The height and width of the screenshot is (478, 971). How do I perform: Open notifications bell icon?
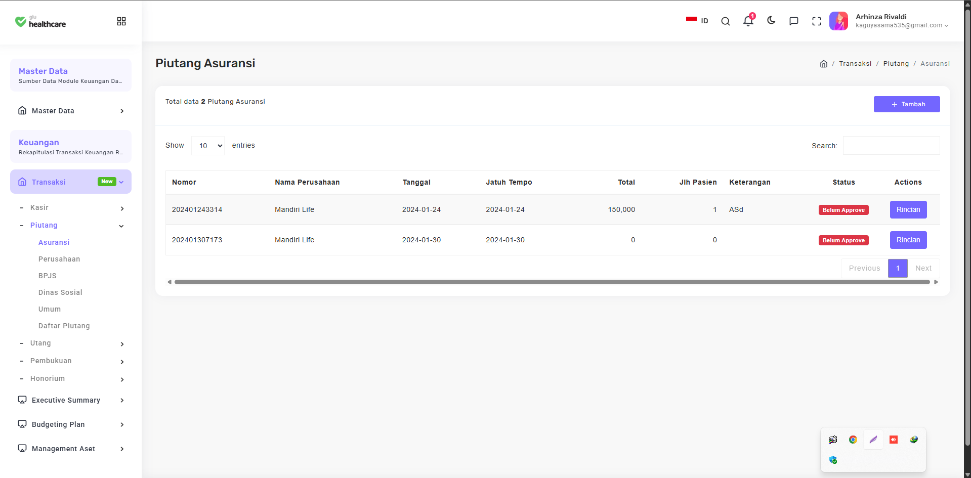coord(748,21)
